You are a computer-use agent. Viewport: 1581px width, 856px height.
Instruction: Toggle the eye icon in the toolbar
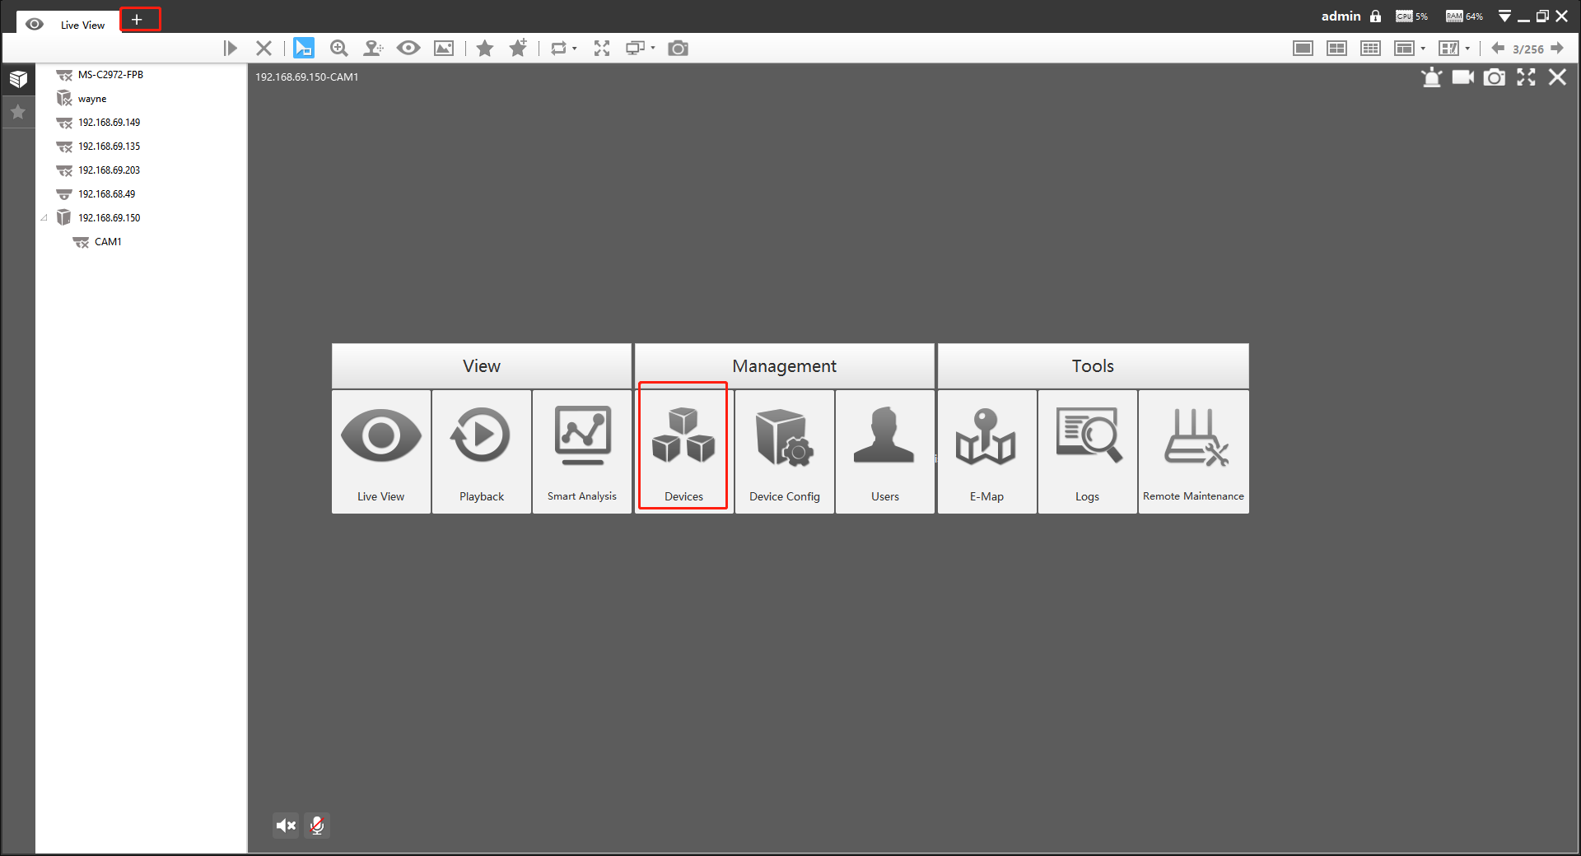(x=408, y=49)
